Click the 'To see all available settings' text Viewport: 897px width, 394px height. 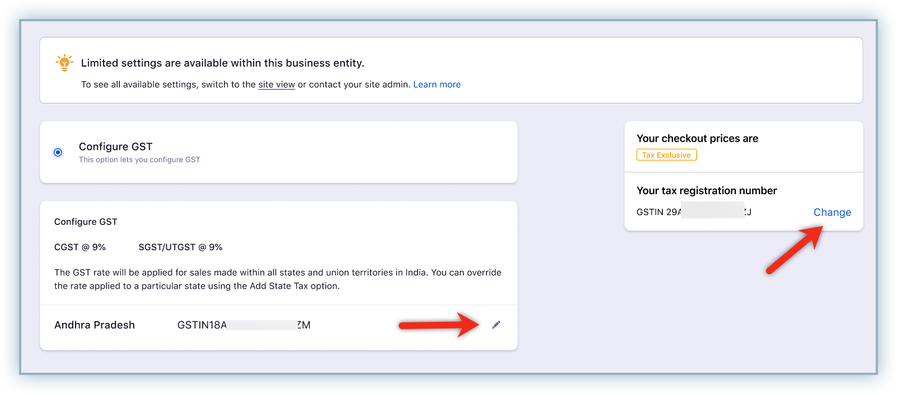coord(168,85)
